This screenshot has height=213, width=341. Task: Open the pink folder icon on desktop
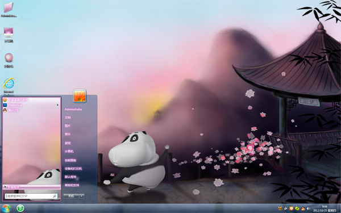coord(9,9)
